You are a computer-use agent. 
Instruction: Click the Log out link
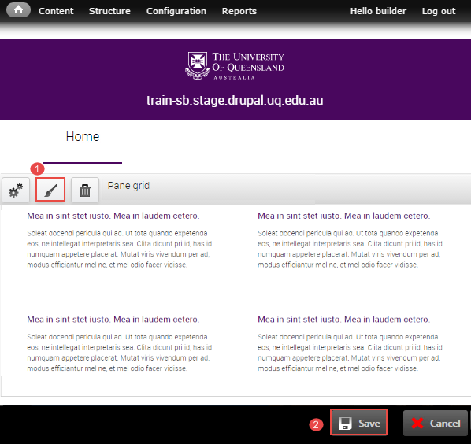click(x=439, y=11)
